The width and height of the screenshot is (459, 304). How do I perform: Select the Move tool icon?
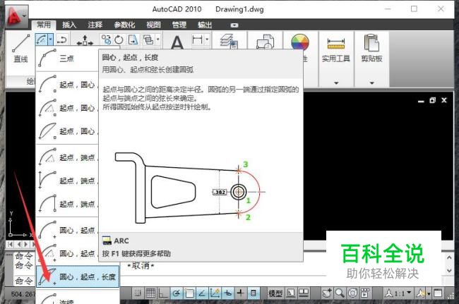85,39
